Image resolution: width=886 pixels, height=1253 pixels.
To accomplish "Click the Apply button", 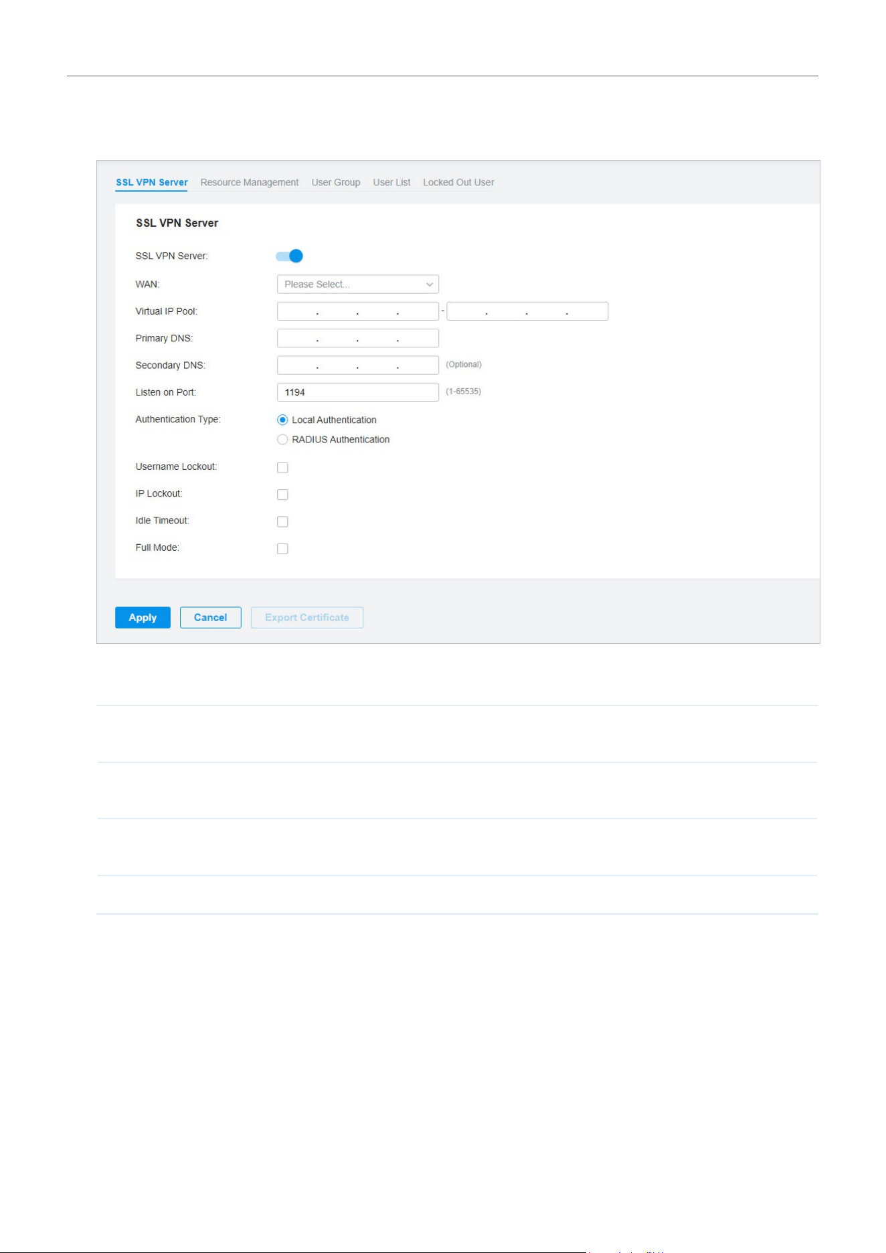I will click(143, 618).
